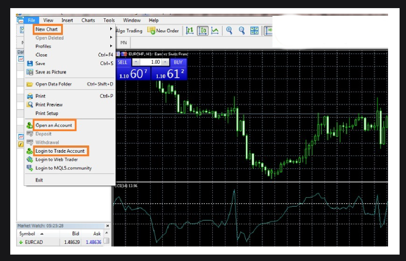This screenshot has width=406, height=261.
Task: Select the MN timeframe button
Action: coord(124,42)
